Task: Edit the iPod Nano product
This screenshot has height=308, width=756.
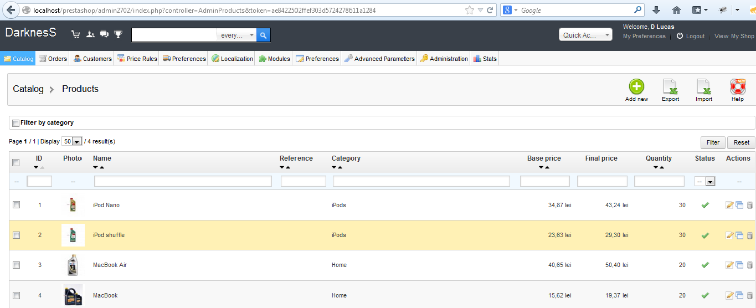Action: pos(729,205)
